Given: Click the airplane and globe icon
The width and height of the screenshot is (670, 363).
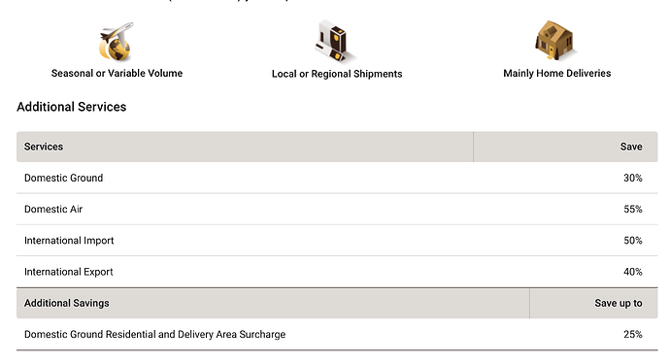Looking at the screenshot, I should click(116, 42).
